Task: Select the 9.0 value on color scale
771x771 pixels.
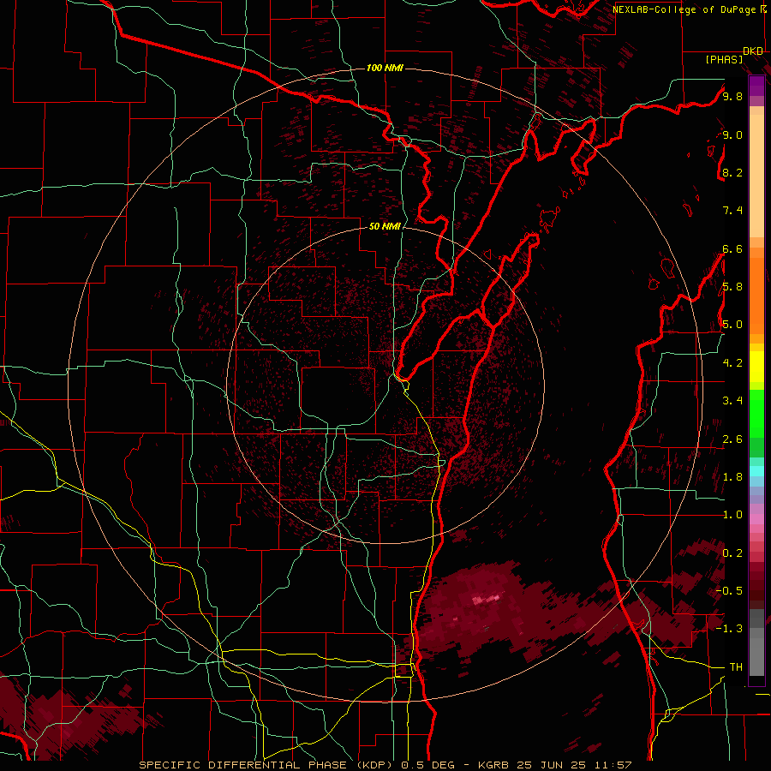Action: point(732,134)
